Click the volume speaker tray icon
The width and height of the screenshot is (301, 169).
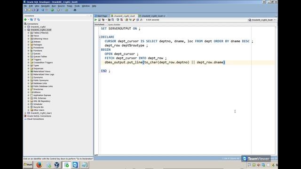pyautogui.click(x=259, y=165)
